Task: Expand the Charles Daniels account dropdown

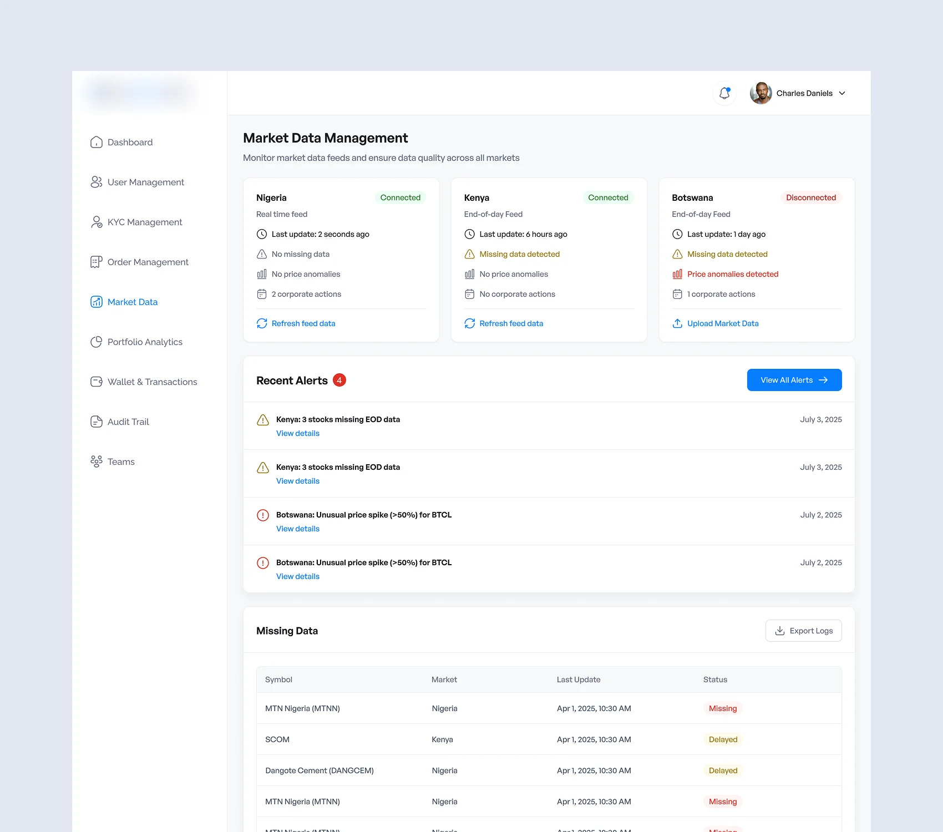Action: point(842,93)
